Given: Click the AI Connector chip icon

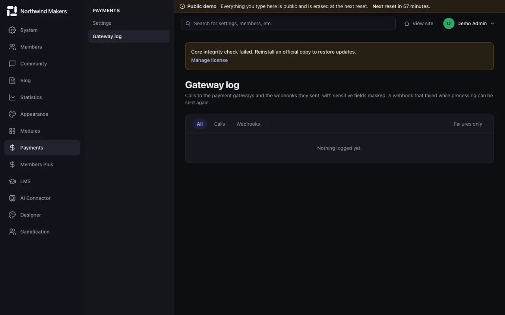Looking at the screenshot, I should tap(12, 198).
